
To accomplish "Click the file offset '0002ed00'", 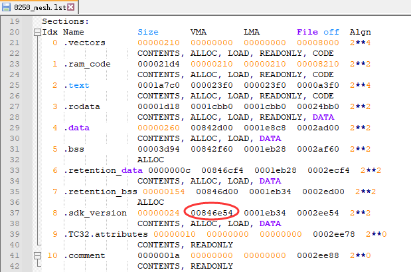I will pos(323,192).
